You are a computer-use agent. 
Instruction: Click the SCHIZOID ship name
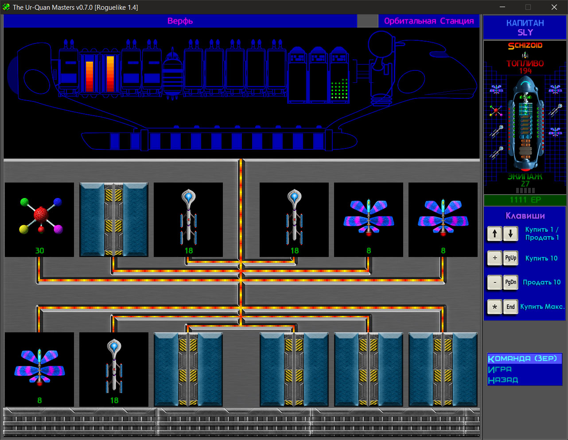click(x=525, y=46)
